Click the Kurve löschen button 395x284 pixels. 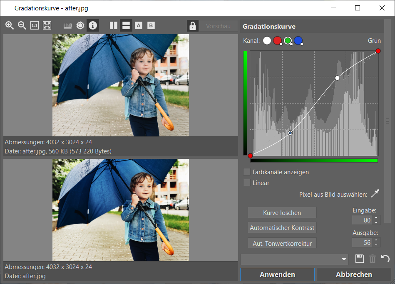click(x=282, y=212)
